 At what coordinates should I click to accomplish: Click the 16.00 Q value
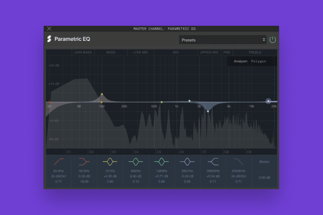85,182
